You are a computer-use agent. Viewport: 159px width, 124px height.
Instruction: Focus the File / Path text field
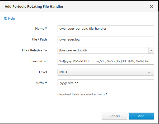[x=106, y=39]
